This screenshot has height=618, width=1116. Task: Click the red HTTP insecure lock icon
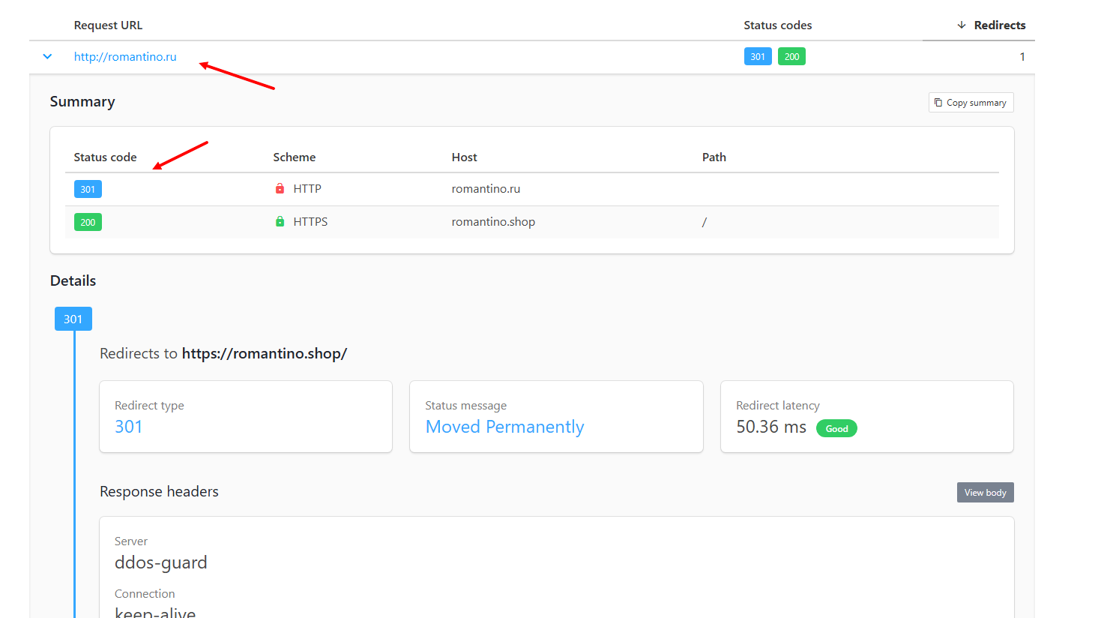click(x=280, y=189)
